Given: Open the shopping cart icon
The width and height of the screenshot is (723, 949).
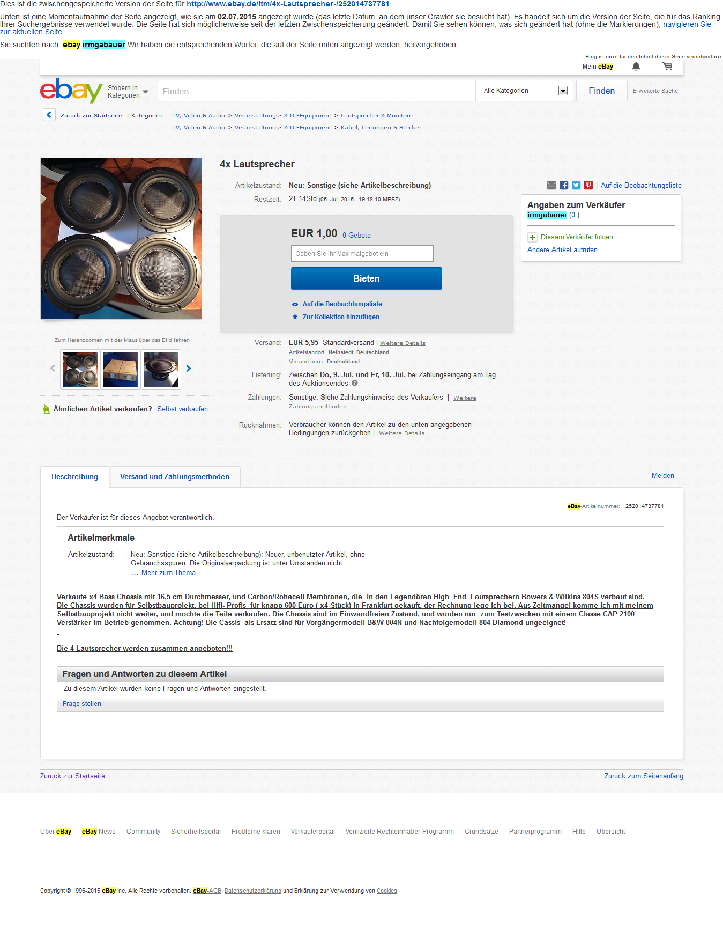Looking at the screenshot, I should (667, 67).
